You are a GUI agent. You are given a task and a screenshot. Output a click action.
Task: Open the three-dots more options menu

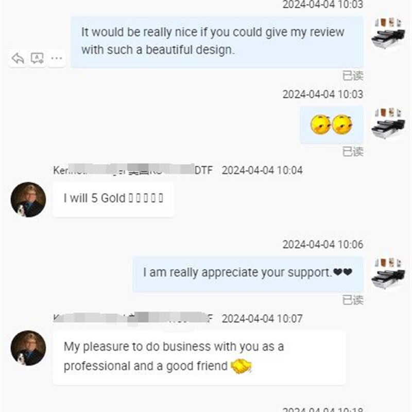pyautogui.click(x=57, y=58)
